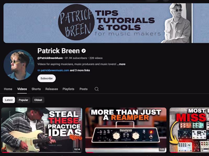209x156 pixels.
Task: Click the verified artist badge next to Patrick Breen
Action: click(x=84, y=51)
